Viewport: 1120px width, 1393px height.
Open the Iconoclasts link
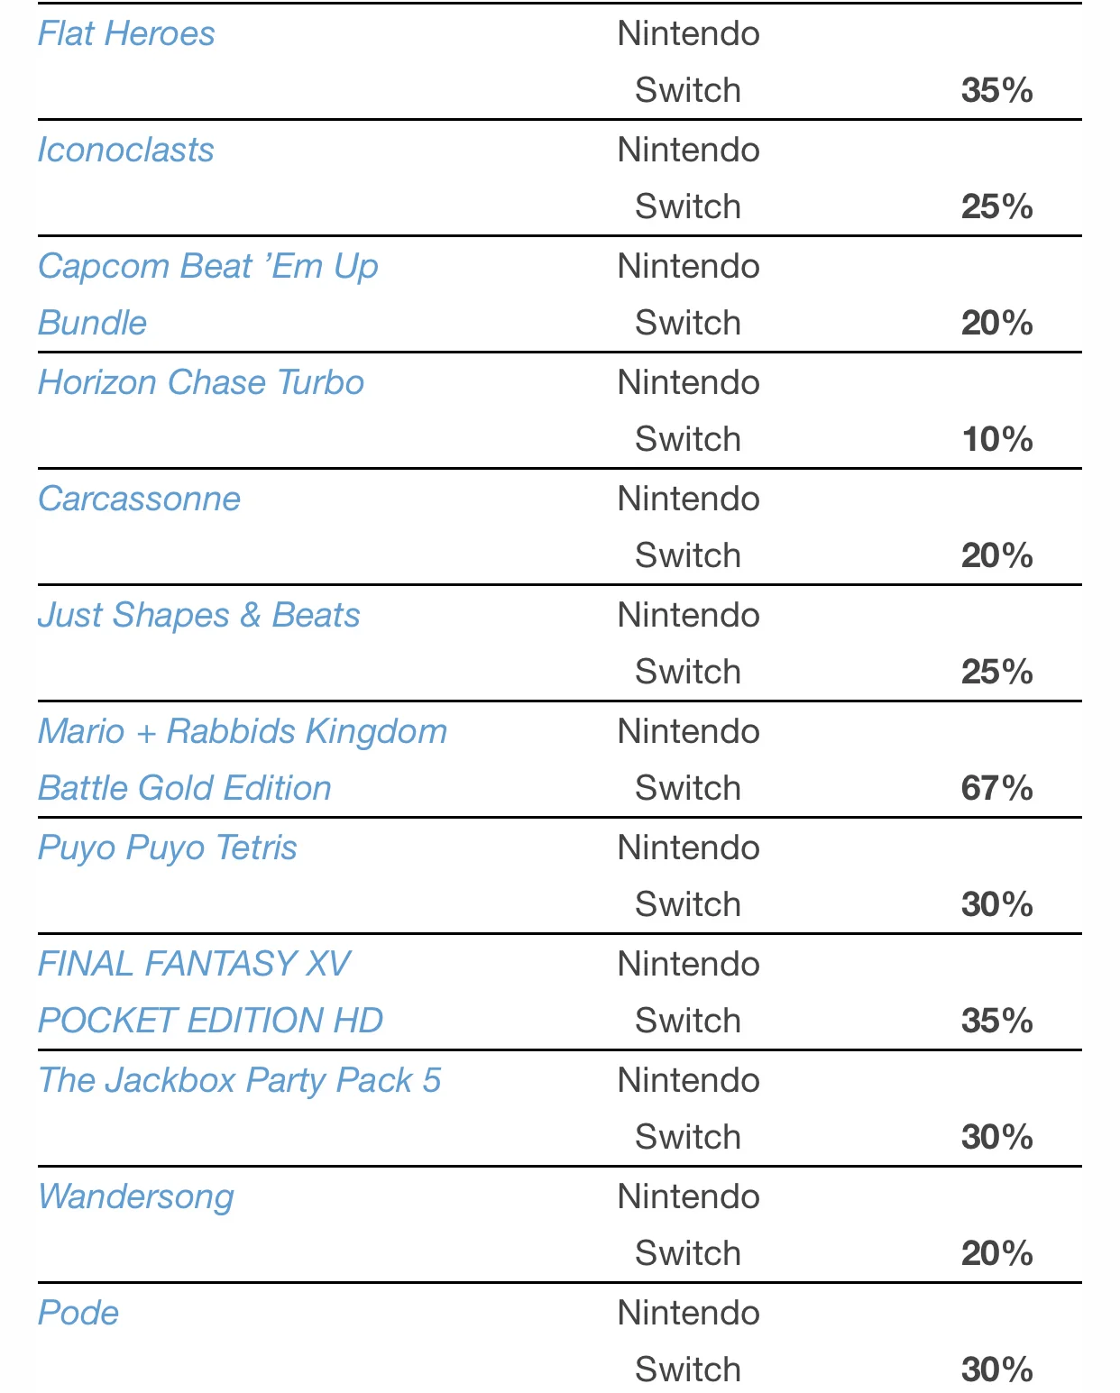click(125, 151)
